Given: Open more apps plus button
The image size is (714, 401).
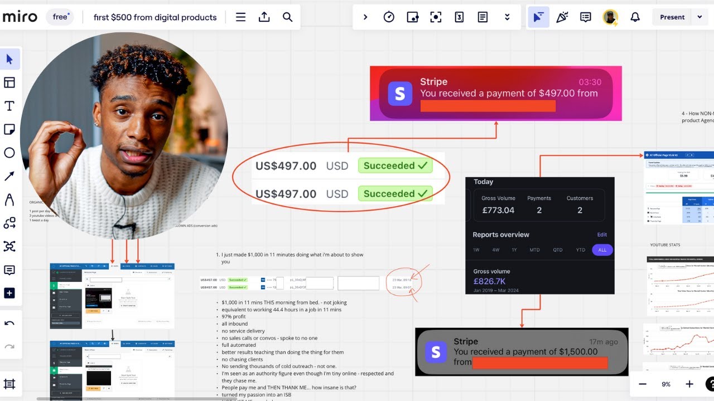Looking at the screenshot, I should pos(9,294).
